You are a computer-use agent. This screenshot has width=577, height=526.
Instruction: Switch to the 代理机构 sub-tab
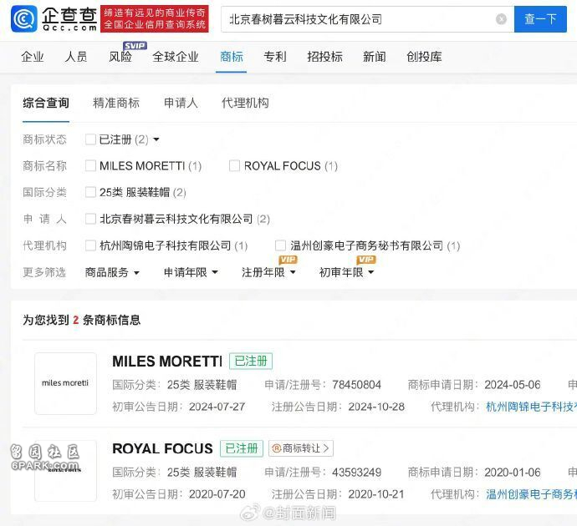click(245, 103)
